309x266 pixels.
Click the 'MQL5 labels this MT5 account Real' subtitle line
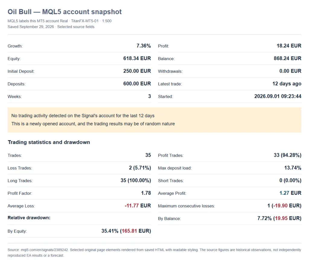point(59,21)
